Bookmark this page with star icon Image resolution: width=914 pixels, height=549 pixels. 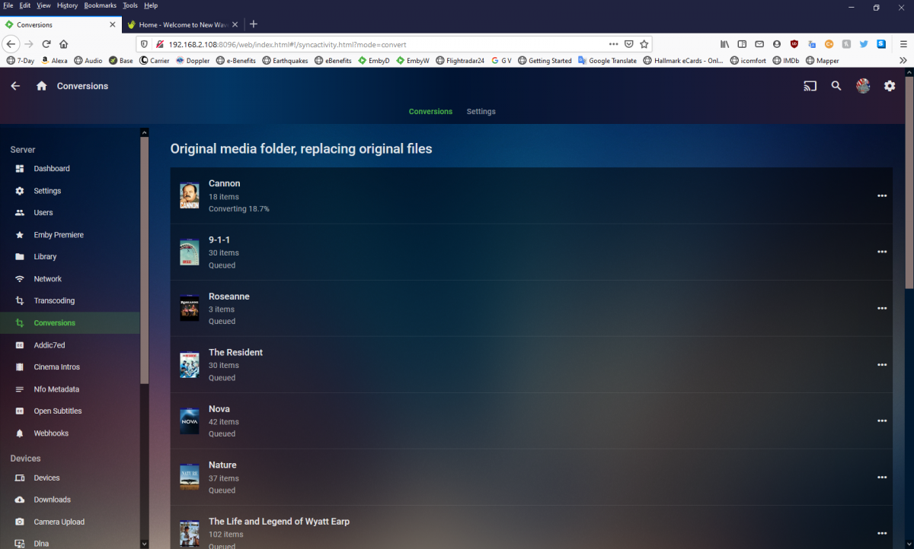[644, 44]
